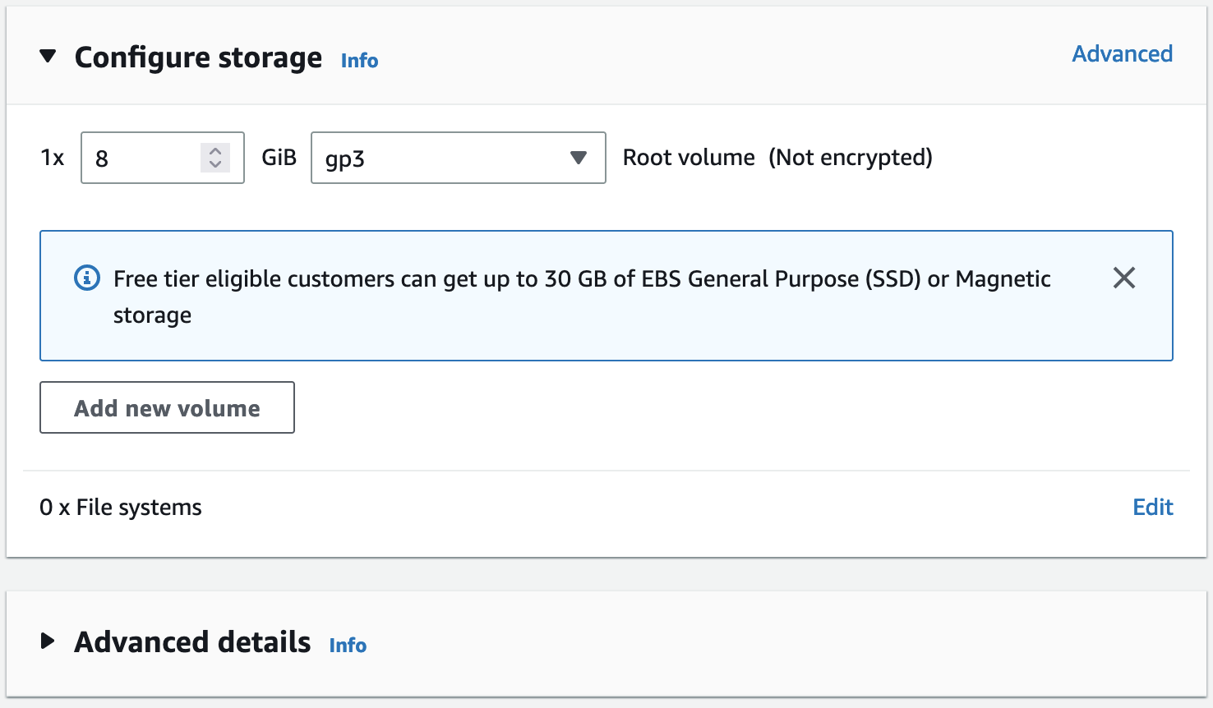Click the 0 x File systems label
This screenshot has width=1213, height=708.
point(121,508)
